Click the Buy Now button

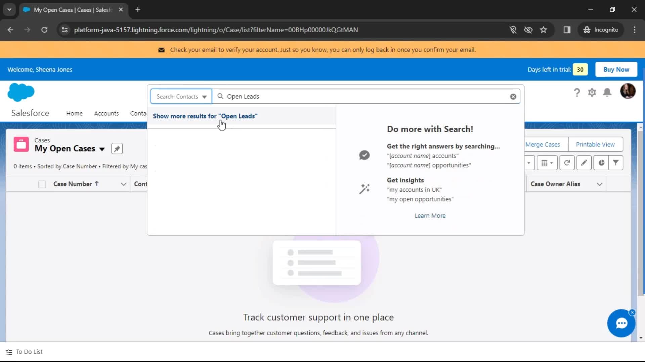(x=616, y=69)
